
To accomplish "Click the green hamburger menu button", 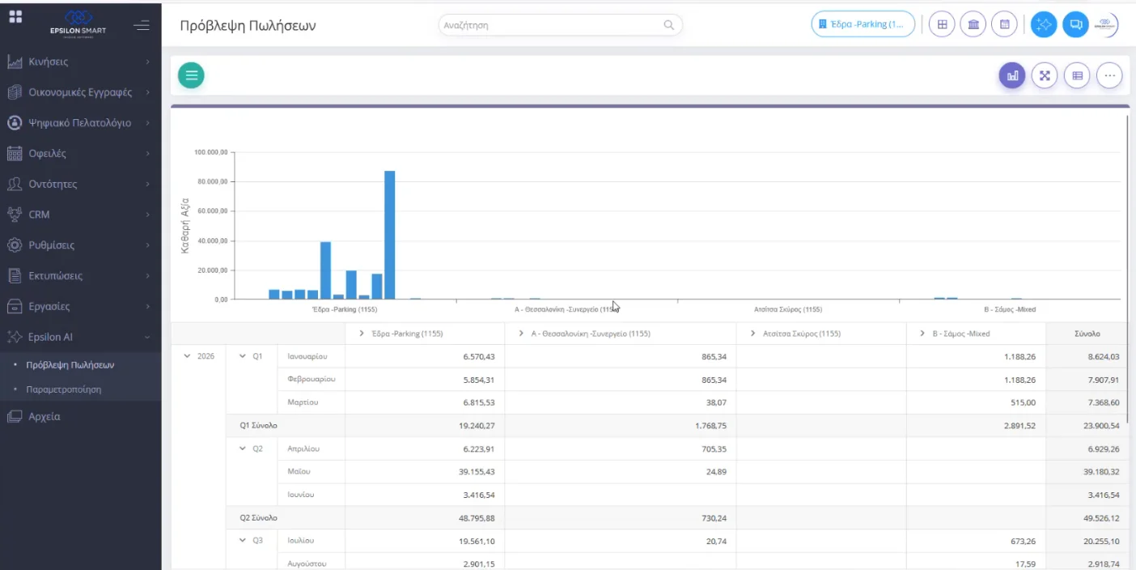I will coord(191,76).
